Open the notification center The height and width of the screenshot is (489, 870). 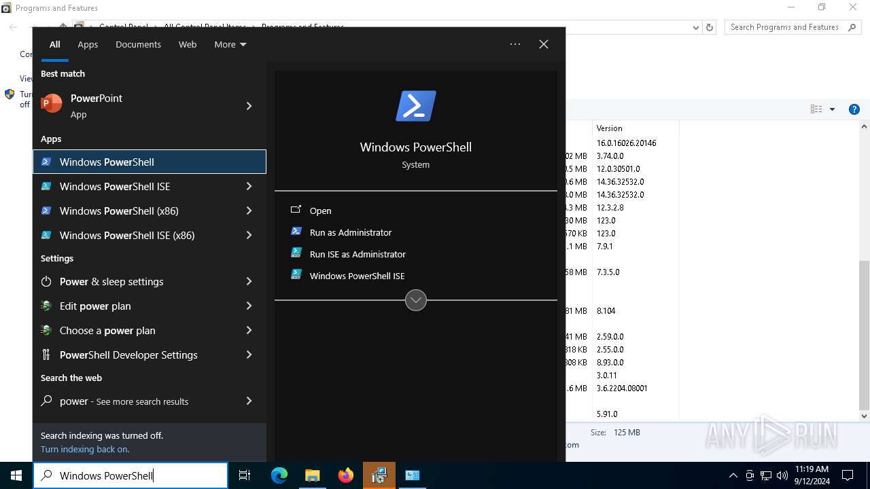click(848, 475)
